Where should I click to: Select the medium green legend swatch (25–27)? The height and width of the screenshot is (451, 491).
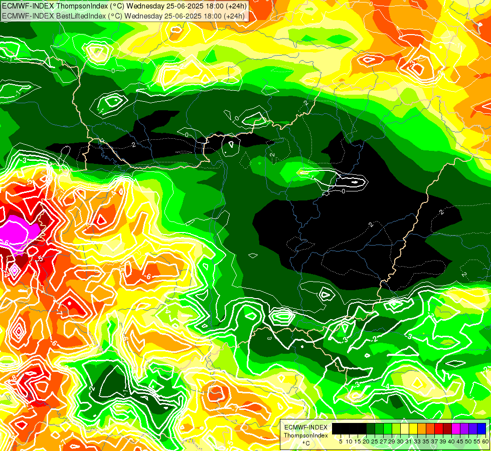click(x=379, y=428)
